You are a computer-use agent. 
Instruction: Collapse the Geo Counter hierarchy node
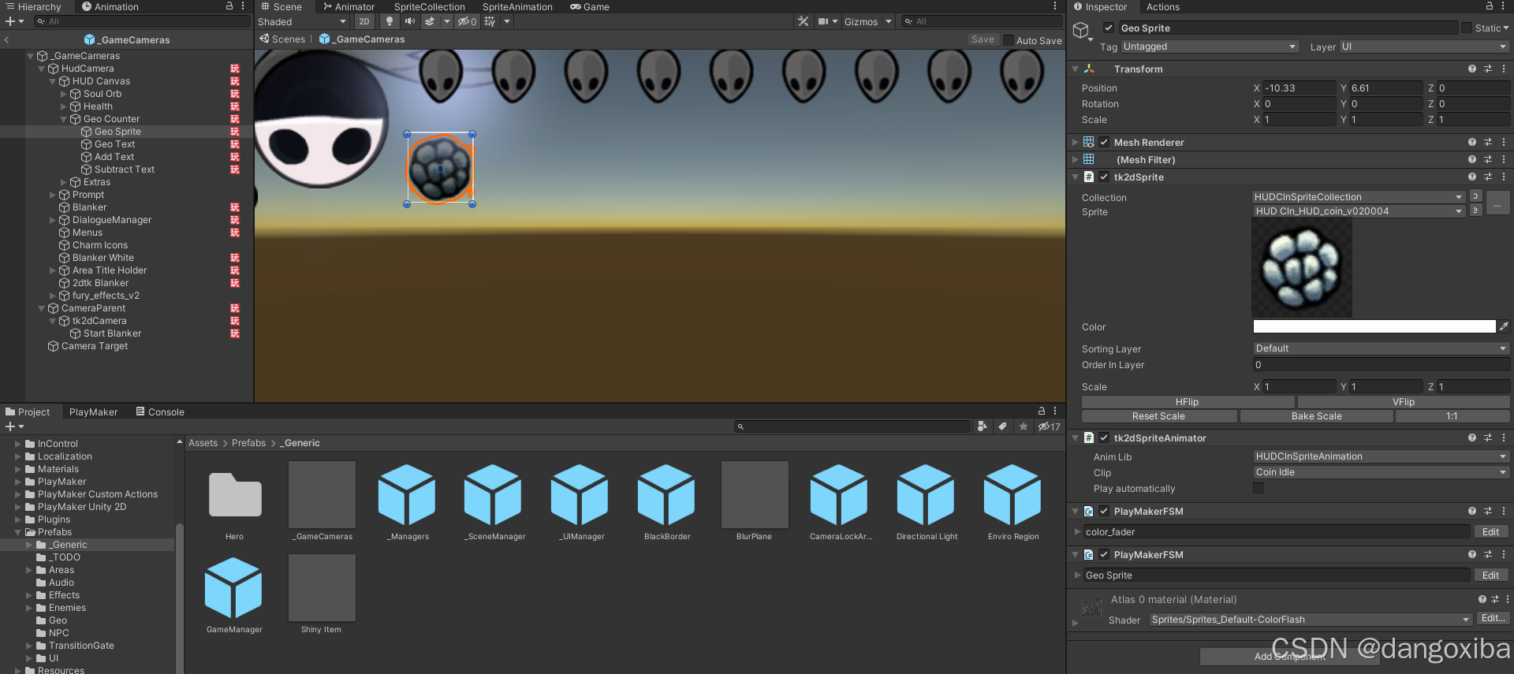click(x=64, y=119)
